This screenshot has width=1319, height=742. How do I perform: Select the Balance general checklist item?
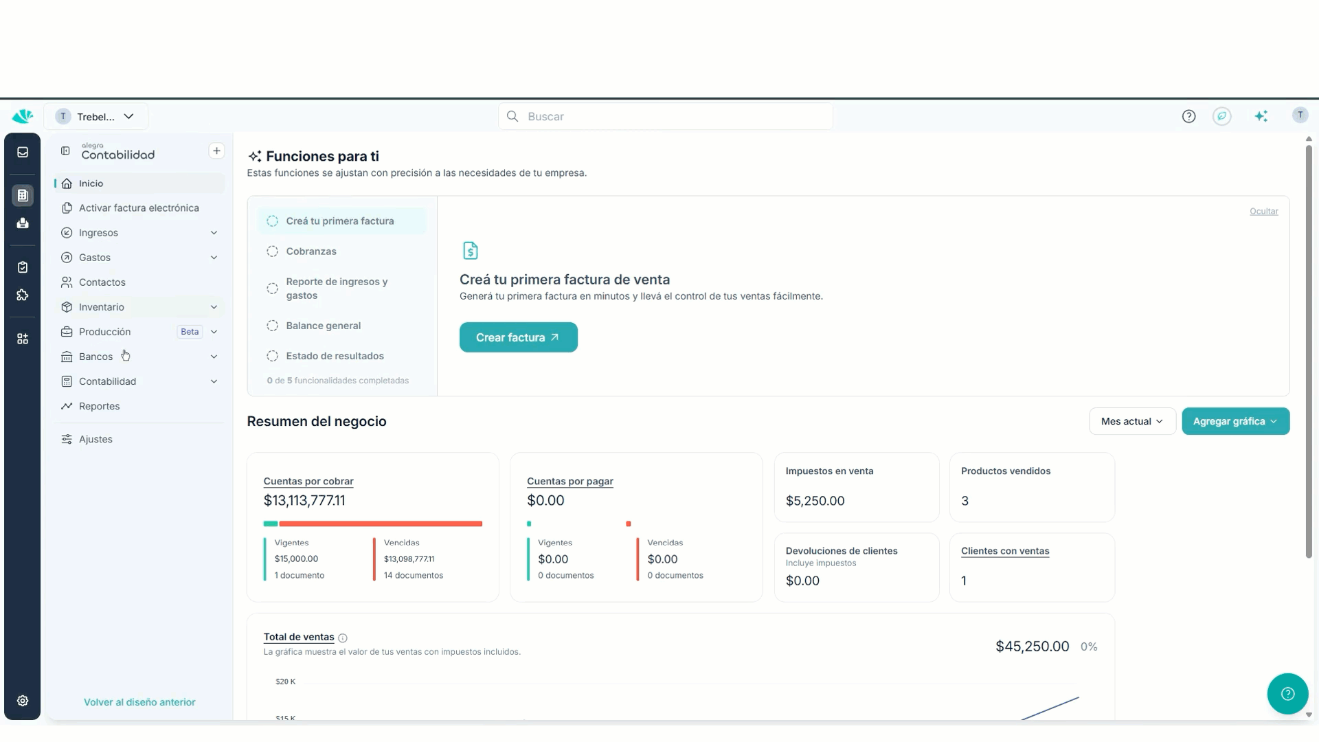tap(342, 326)
